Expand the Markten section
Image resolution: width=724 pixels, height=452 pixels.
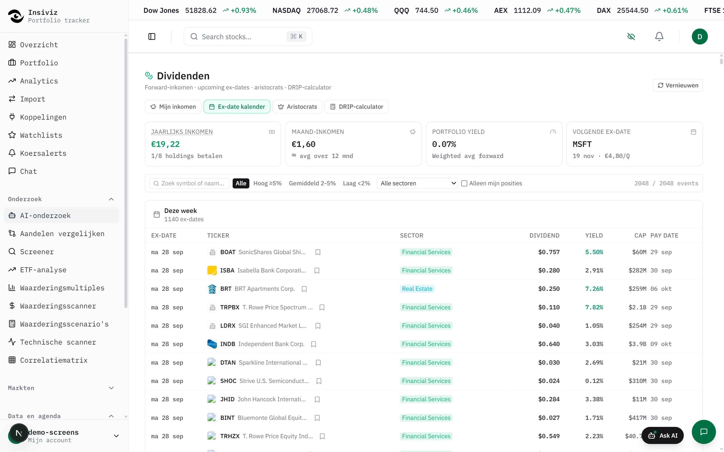[111, 388]
